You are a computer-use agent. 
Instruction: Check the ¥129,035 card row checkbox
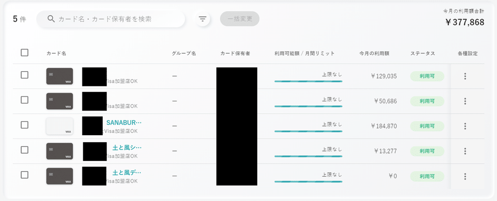click(x=24, y=75)
